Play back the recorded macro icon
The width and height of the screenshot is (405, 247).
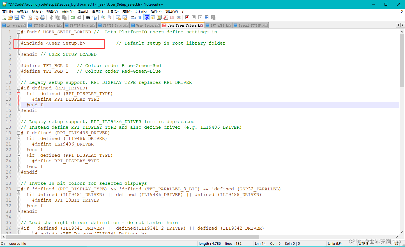pos(200,17)
